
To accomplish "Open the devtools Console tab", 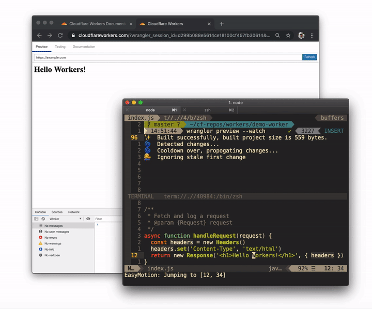I will [40, 212].
